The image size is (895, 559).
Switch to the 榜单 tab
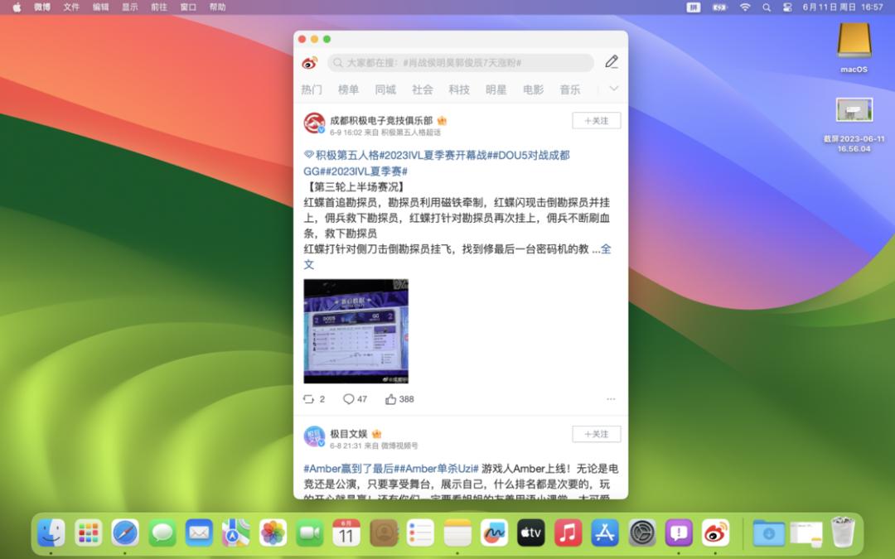point(348,89)
